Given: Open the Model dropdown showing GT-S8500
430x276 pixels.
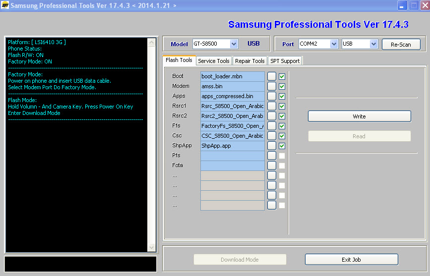Looking at the screenshot, I should point(215,44).
